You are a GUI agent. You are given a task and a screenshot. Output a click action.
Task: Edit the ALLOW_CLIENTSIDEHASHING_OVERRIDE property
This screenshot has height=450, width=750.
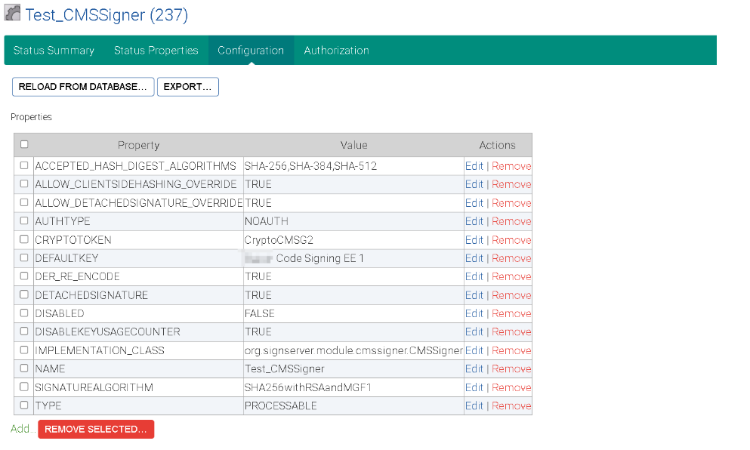click(474, 184)
